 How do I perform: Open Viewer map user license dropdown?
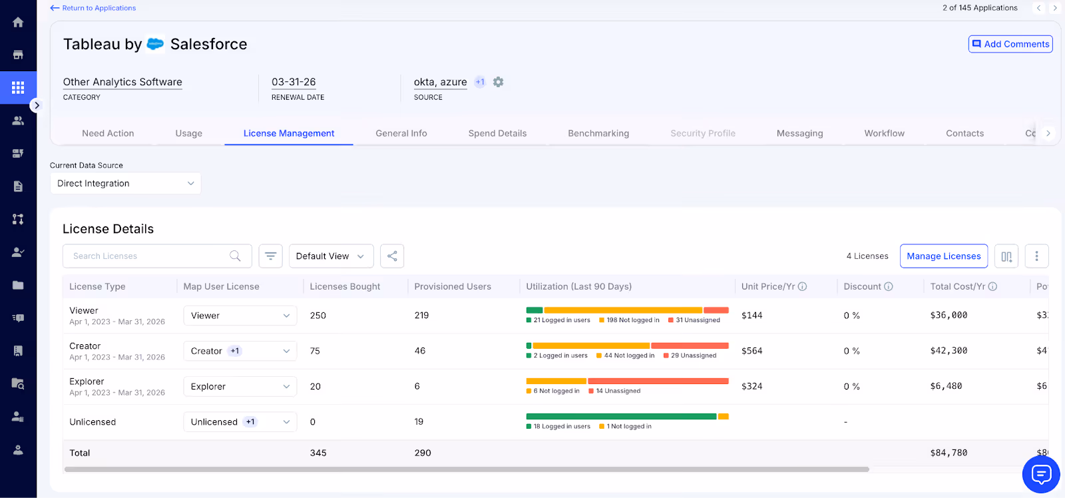coord(240,316)
